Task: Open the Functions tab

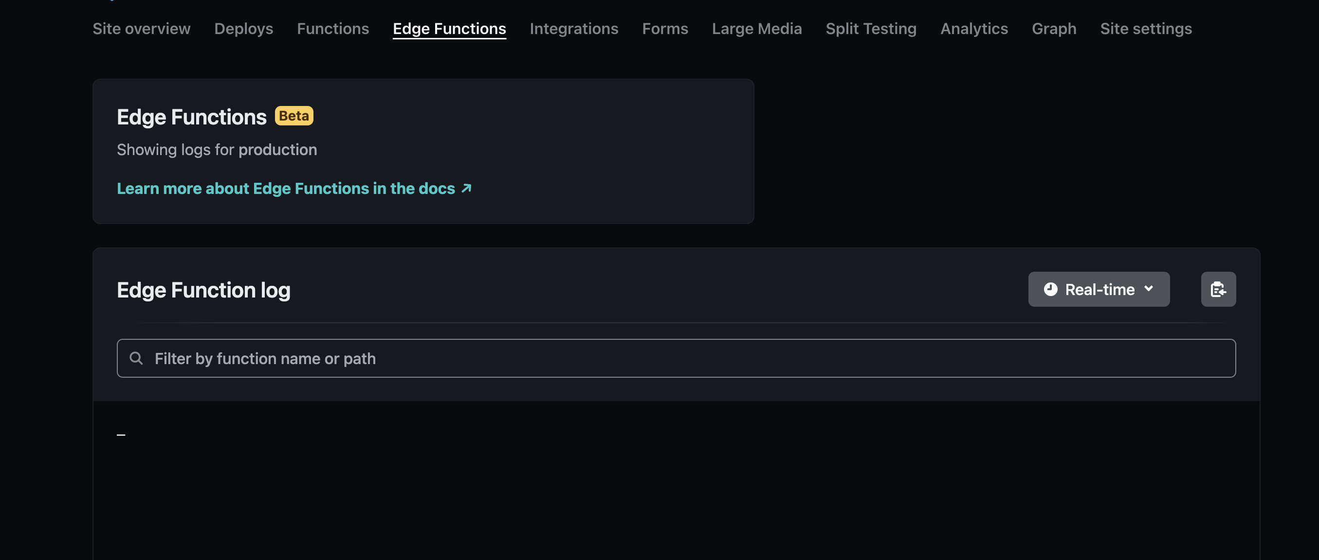Action: (x=333, y=29)
